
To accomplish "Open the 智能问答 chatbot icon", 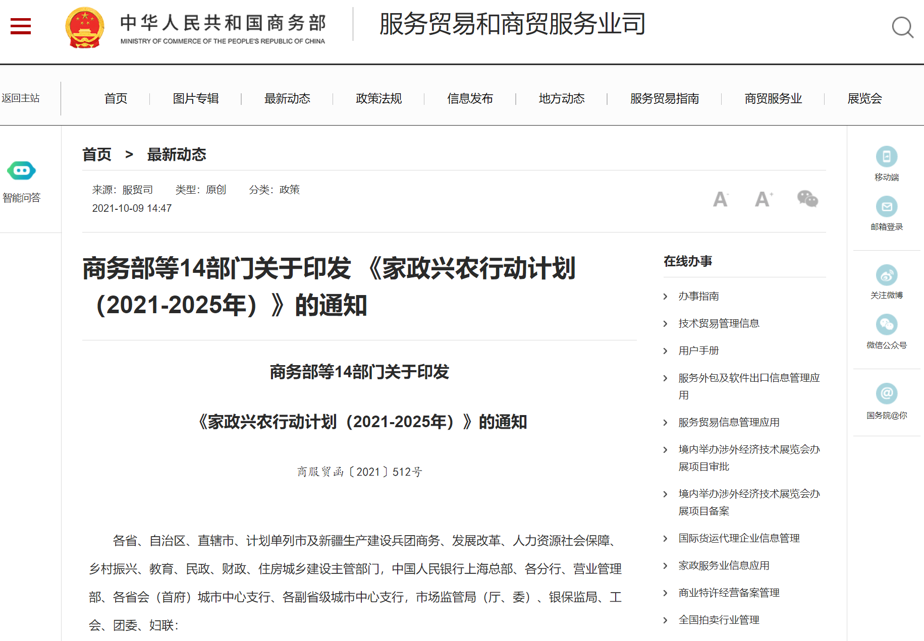I will (21, 171).
